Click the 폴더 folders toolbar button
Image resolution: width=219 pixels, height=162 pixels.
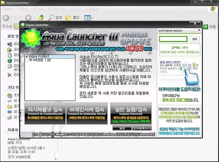click(72, 18)
